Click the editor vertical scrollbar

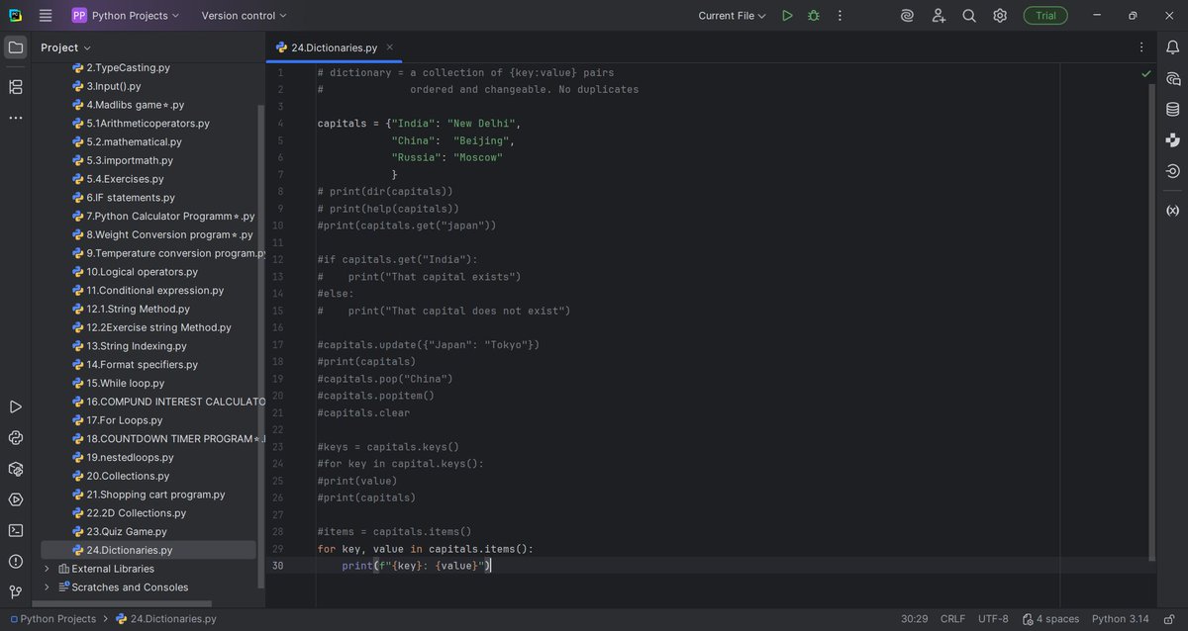tap(1151, 321)
